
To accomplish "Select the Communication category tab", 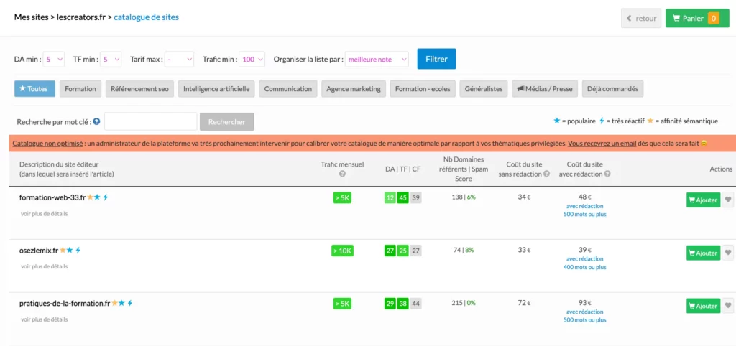I will (x=287, y=88).
